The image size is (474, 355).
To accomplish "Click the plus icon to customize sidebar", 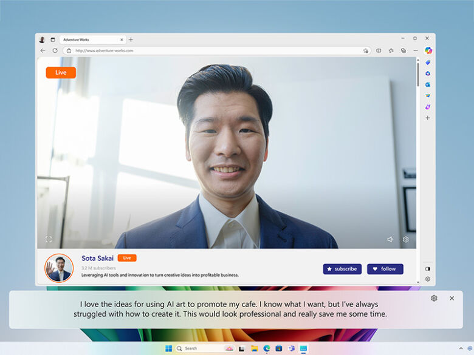I will point(428,118).
